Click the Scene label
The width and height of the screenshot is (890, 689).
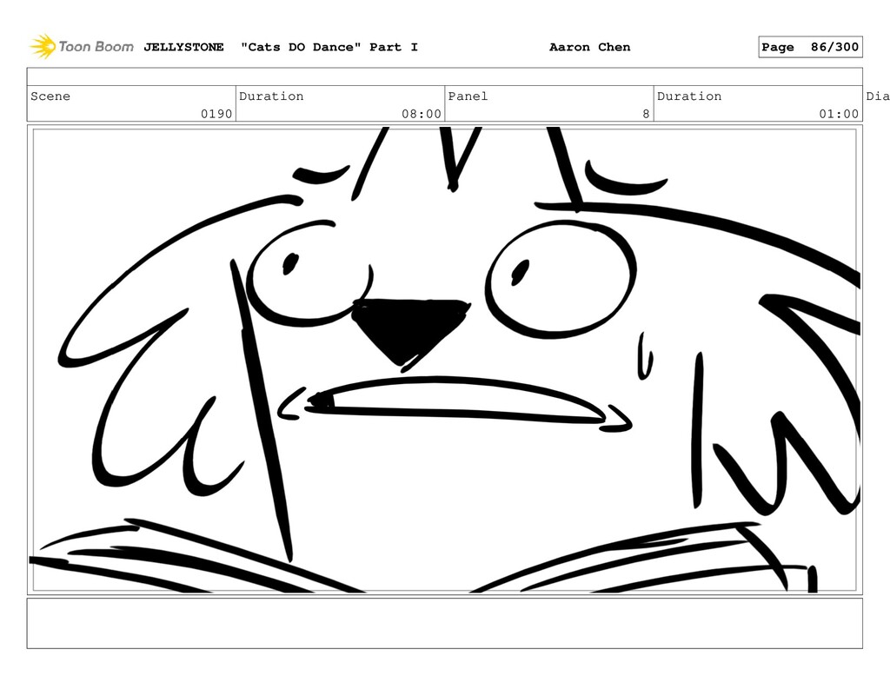click(50, 96)
